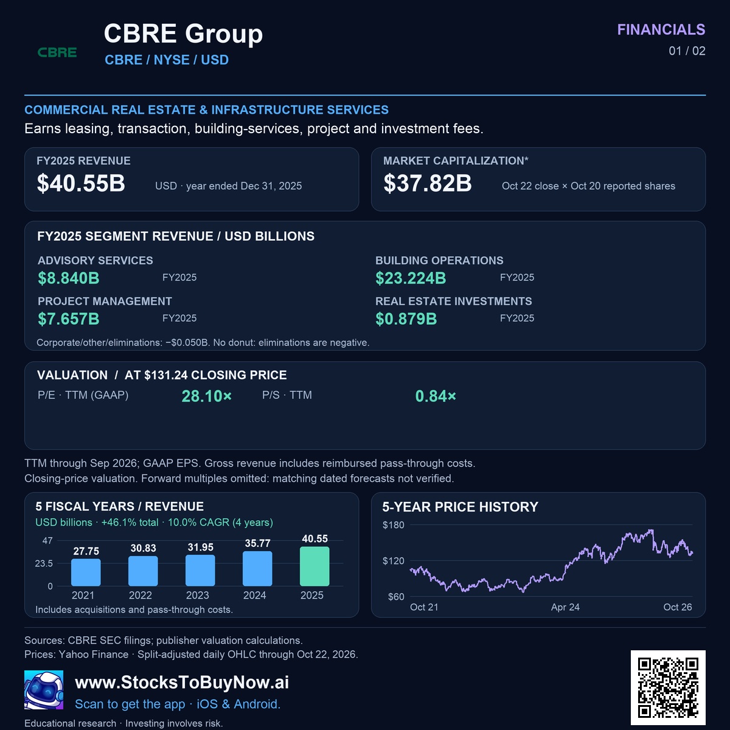Click the robot mascot app icon

click(44, 690)
